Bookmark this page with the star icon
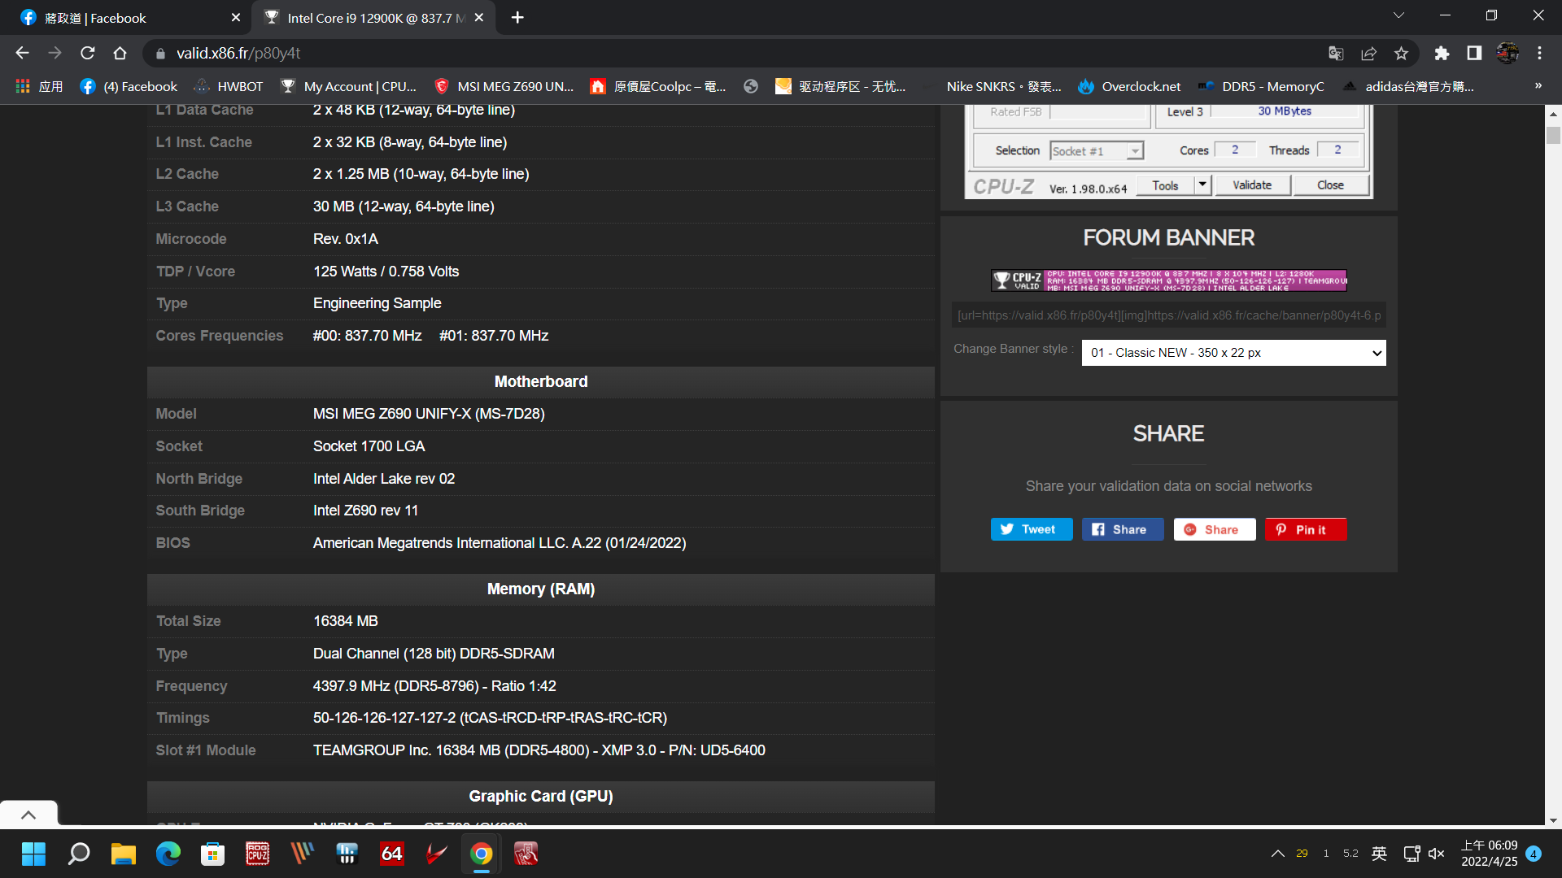The width and height of the screenshot is (1562, 878). click(x=1401, y=54)
